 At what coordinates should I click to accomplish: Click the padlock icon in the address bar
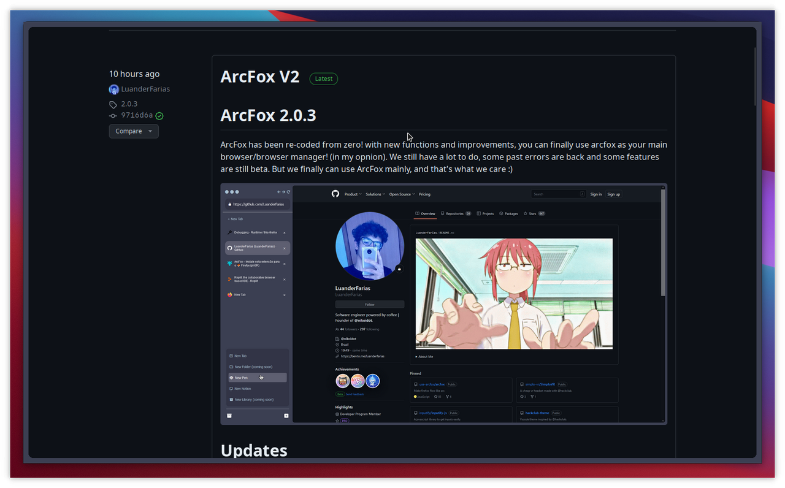(x=229, y=203)
